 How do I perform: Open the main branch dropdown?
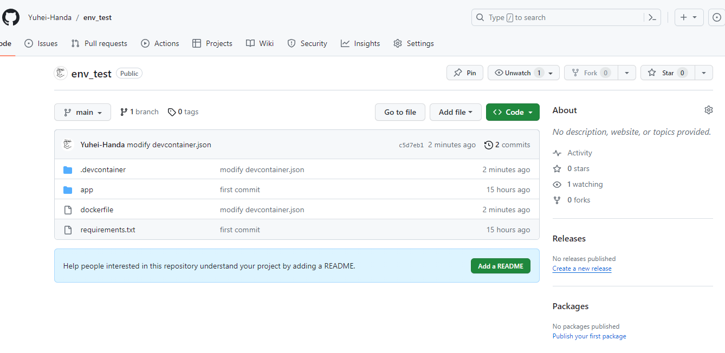[82, 112]
